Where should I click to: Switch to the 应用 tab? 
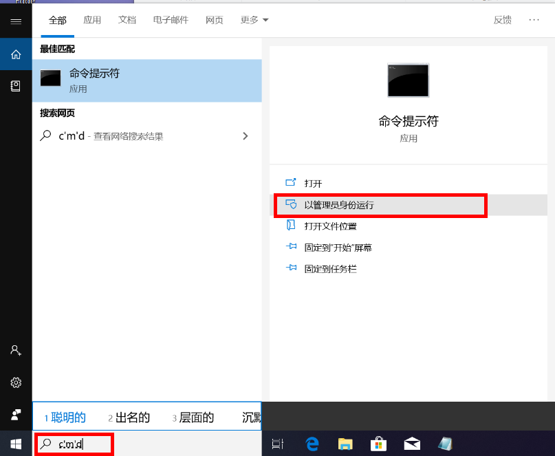coord(92,20)
